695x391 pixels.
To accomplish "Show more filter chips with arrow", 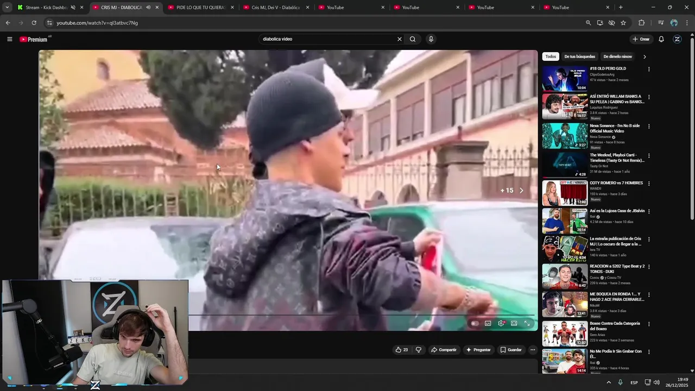I will pyautogui.click(x=645, y=56).
